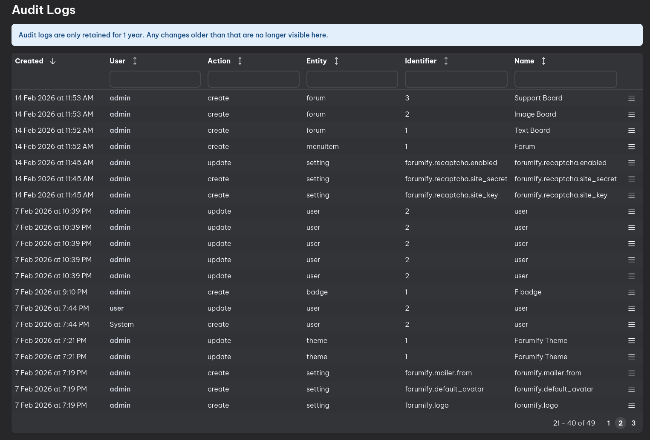The image size is (650, 440).
Task: View details of forumify.logo setting entry
Action: click(x=631, y=406)
